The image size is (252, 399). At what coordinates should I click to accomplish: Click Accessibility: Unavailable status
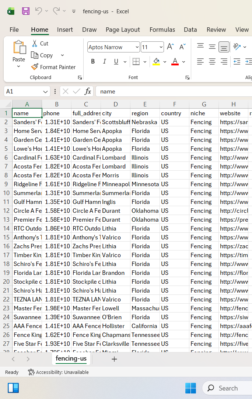(x=58, y=372)
